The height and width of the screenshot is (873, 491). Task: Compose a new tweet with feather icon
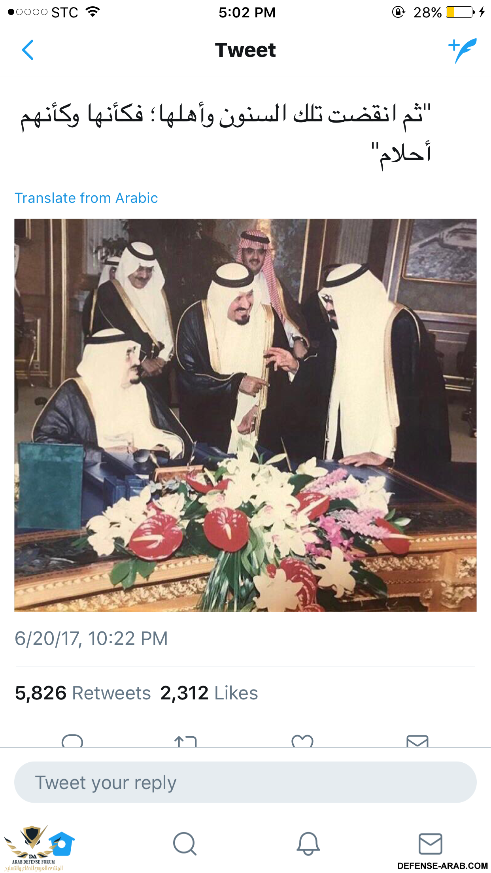pyautogui.click(x=462, y=50)
